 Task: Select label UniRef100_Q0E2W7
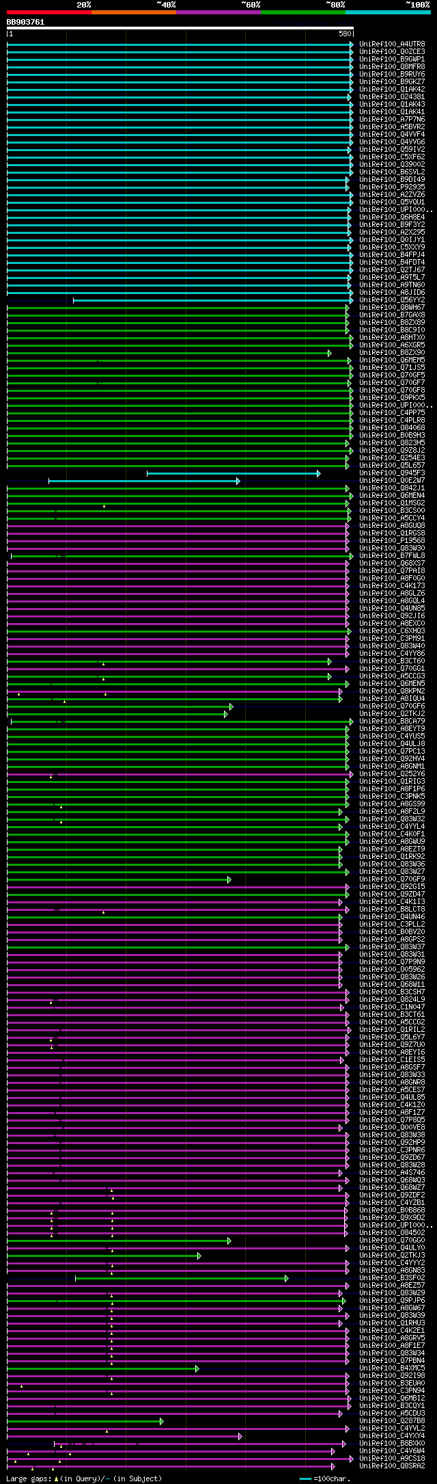click(392, 481)
